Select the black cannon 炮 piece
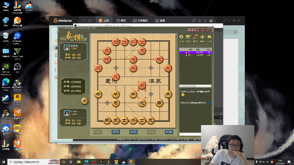The width and height of the screenshot is (294, 165). [x=142, y=103]
